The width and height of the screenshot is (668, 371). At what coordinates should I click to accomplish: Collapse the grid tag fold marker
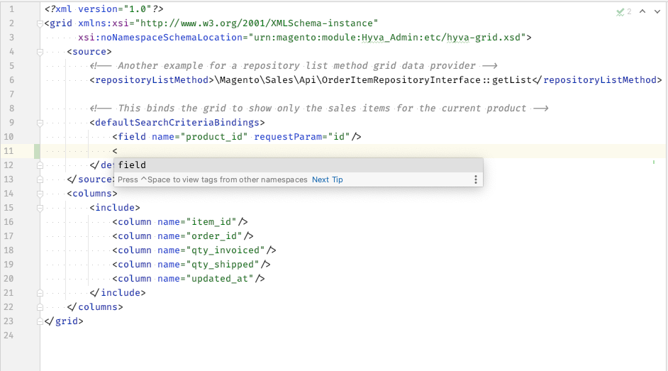point(40,23)
